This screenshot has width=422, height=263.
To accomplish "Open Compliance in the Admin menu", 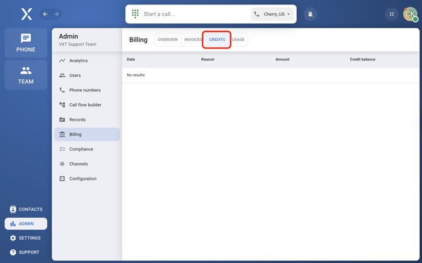I will 87,149.
